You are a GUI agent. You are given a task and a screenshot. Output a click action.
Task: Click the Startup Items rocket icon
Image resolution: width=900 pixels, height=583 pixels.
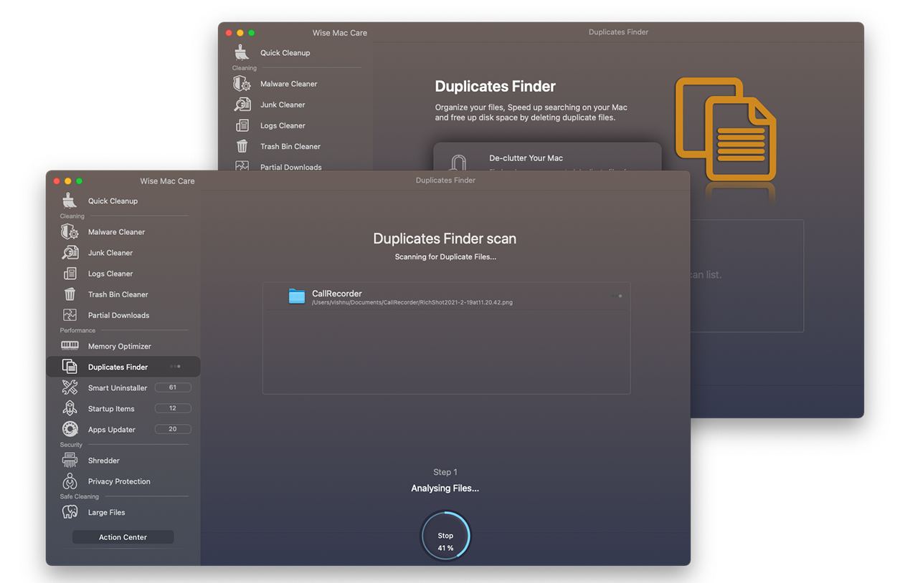70,408
